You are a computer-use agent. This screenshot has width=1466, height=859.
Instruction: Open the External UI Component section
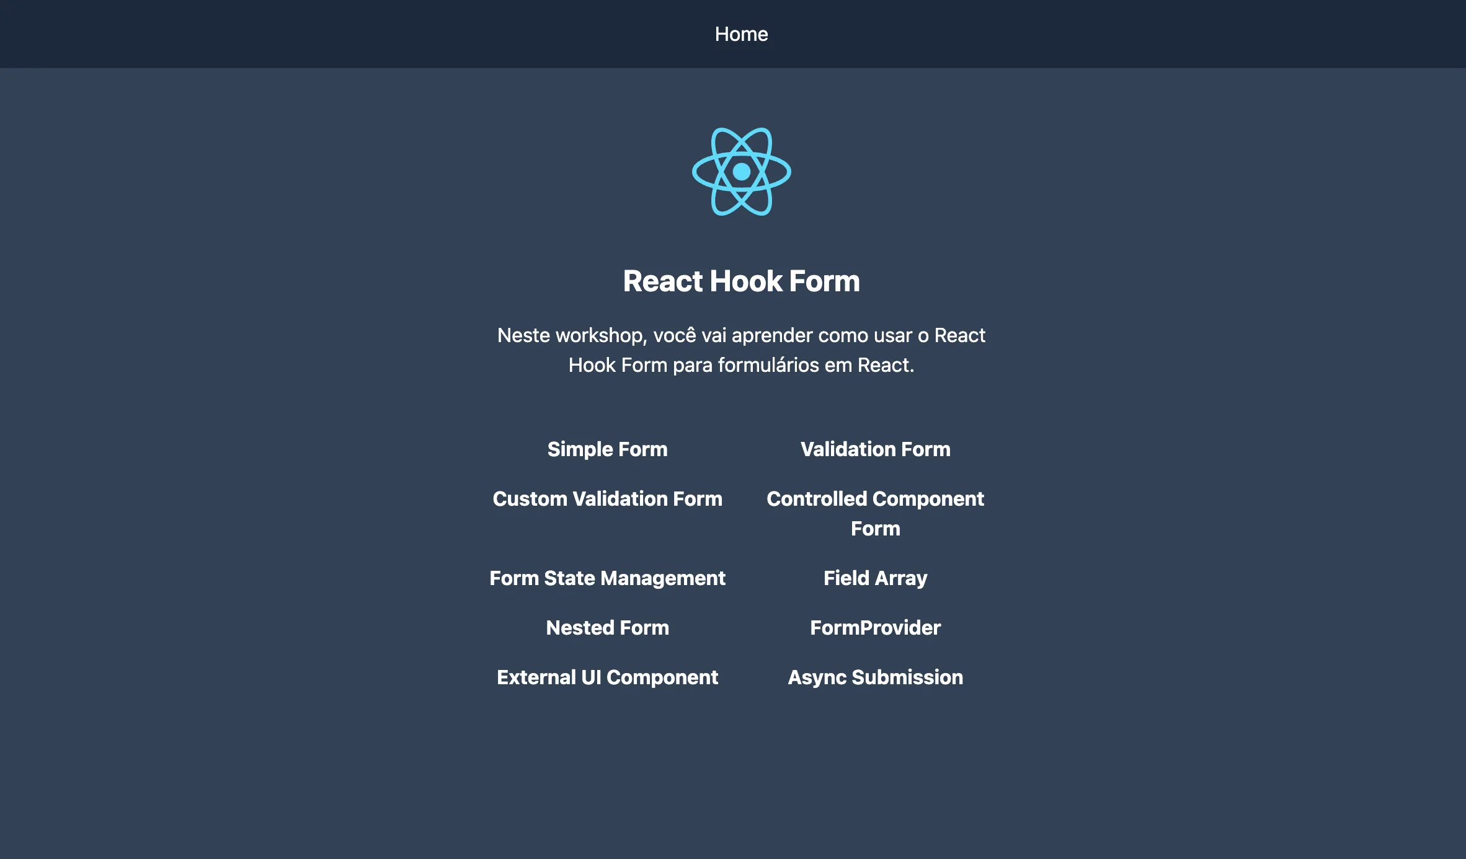pos(606,676)
